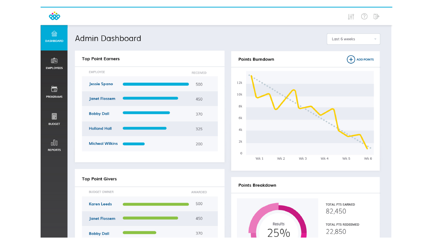Open Bobby Dall in Top Point Givers
The height and width of the screenshot is (244, 433).
[x=99, y=234]
